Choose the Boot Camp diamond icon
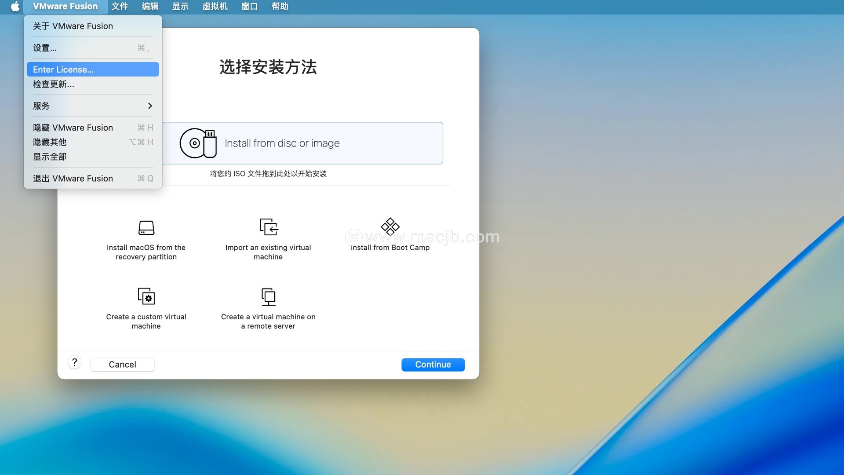The width and height of the screenshot is (844, 475). point(390,227)
